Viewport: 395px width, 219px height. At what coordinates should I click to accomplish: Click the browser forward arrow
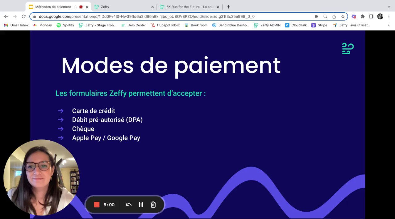(x=15, y=16)
